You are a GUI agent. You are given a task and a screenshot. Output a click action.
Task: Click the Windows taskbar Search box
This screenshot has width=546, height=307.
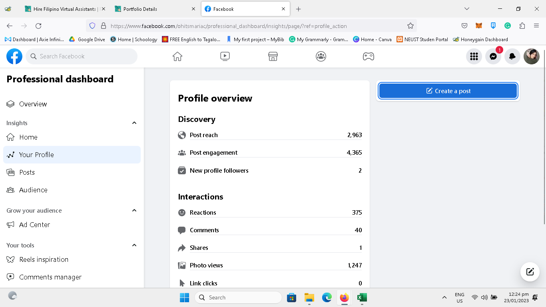tap(238, 297)
